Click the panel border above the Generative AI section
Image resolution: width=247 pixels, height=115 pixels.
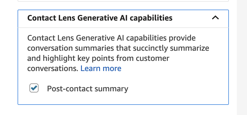pos(123,1)
